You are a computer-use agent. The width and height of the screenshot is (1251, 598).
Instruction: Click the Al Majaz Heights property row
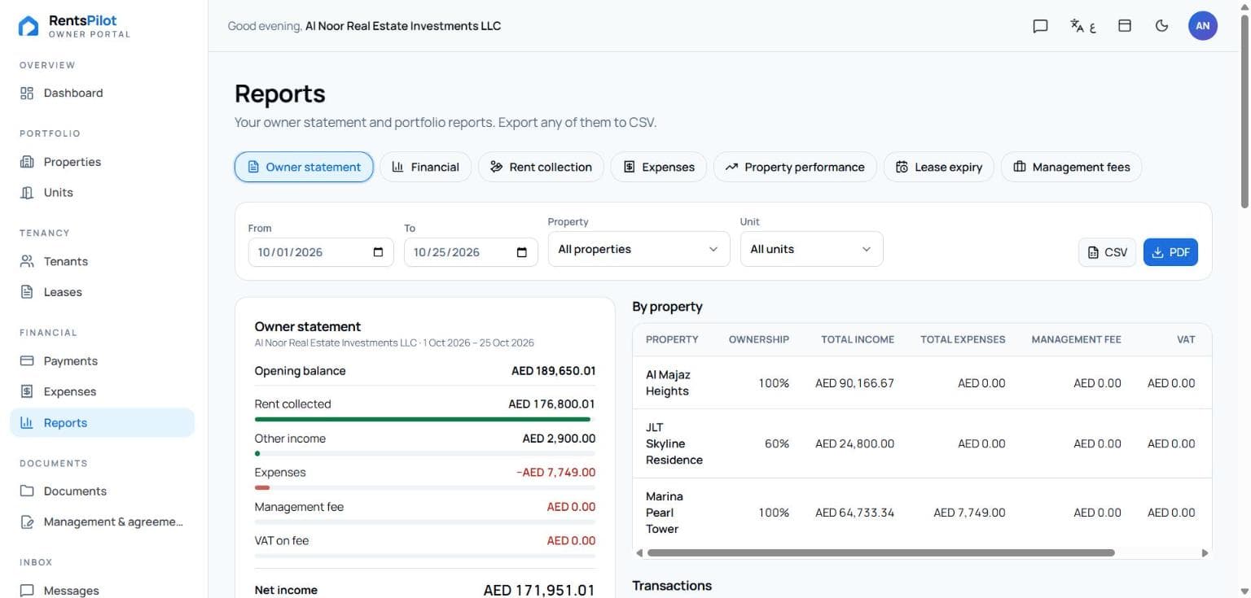coord(922,383)
